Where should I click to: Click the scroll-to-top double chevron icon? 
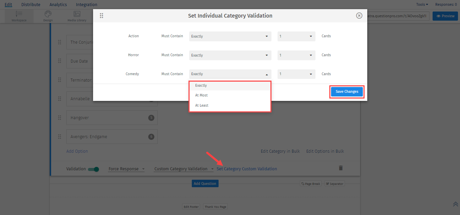point(455,204)
